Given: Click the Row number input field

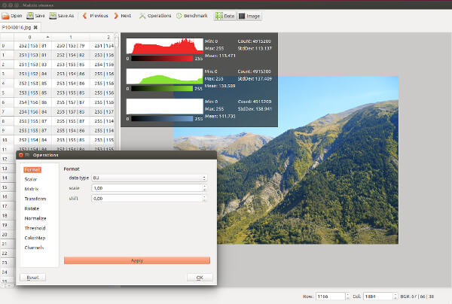Looking at the screenshot, I should click(331, 296).
